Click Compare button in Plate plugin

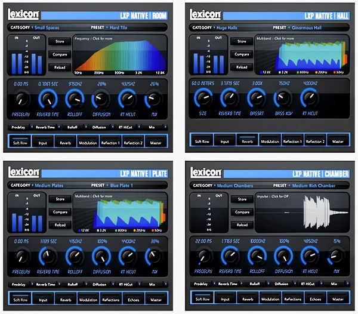point(60,212)
